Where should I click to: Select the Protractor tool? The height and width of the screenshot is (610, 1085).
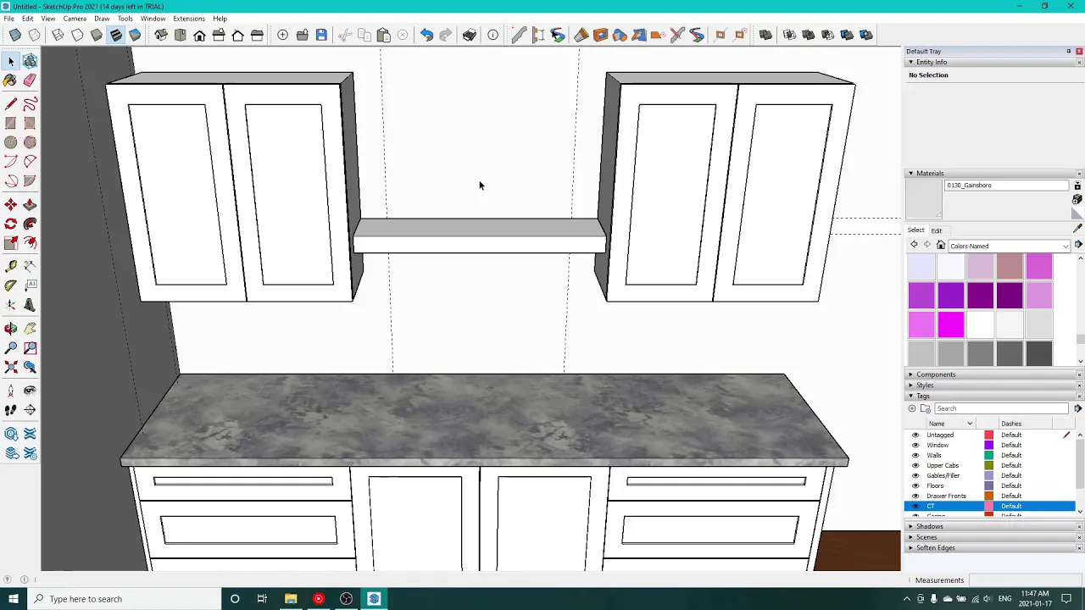click(x=10, y=286)
